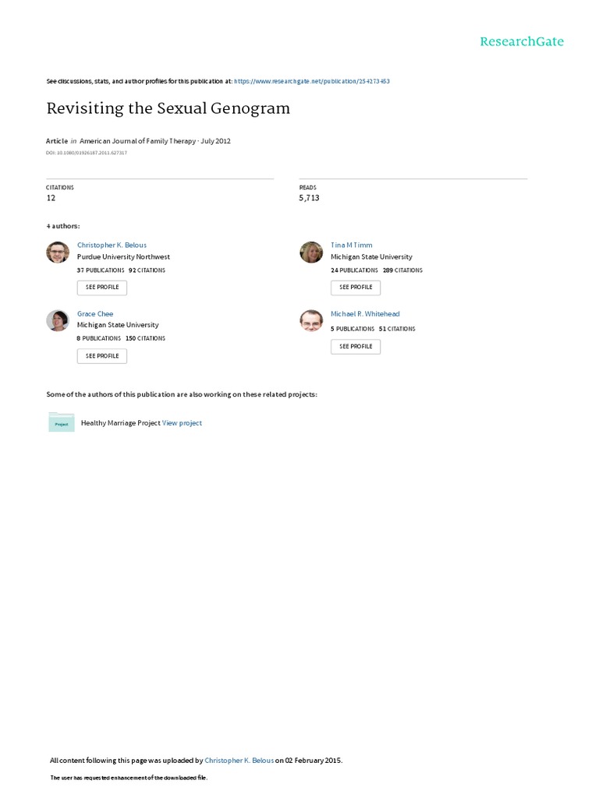599x798 pixels.
Task: Open Christopher K. Belous author name link
Action: [112, 245]
